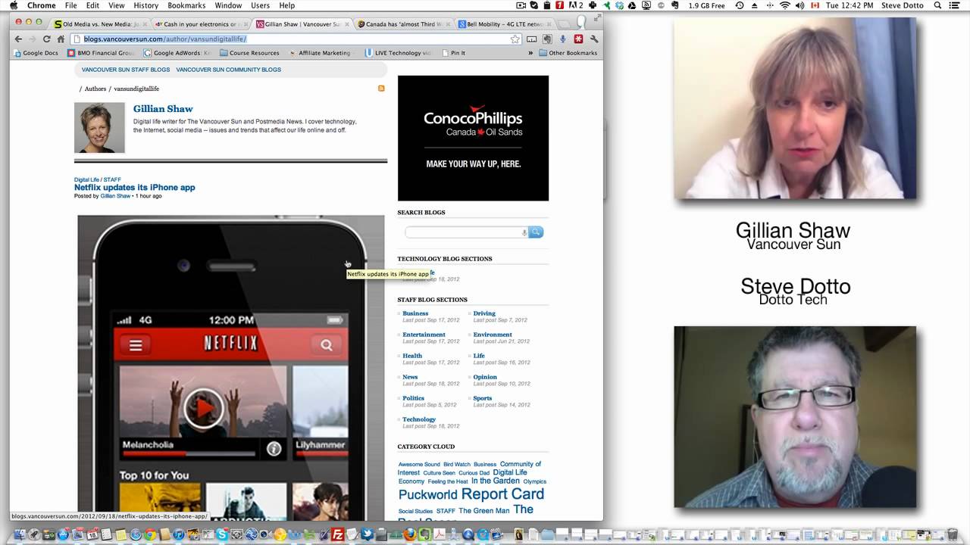Viewport: 970px width, 545px height.
Task: Click the volume icon in menu bar
Action: tap(800, 5)
